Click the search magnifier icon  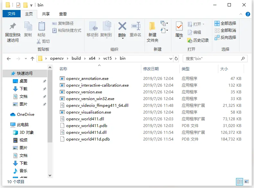(243, 59)
